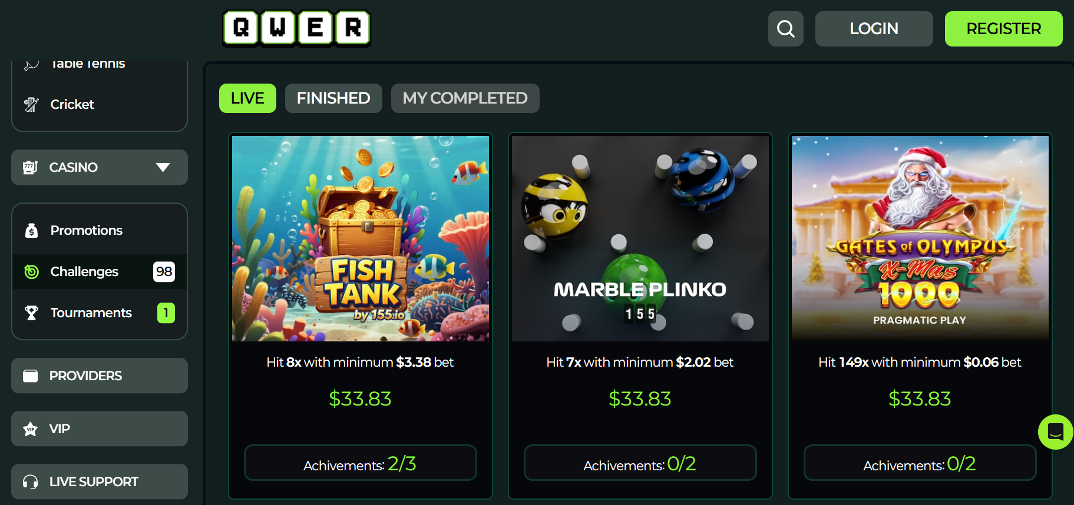Open the live chat bubble icon

pos(1055,431)
